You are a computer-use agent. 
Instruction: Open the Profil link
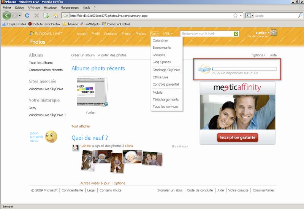pyautogui.click(x=96, y=34)
